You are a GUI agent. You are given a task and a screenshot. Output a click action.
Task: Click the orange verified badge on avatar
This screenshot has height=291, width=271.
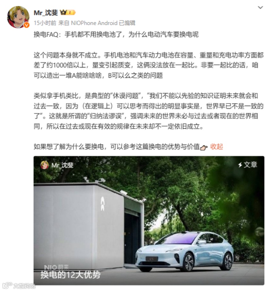(x=26, y=25)
